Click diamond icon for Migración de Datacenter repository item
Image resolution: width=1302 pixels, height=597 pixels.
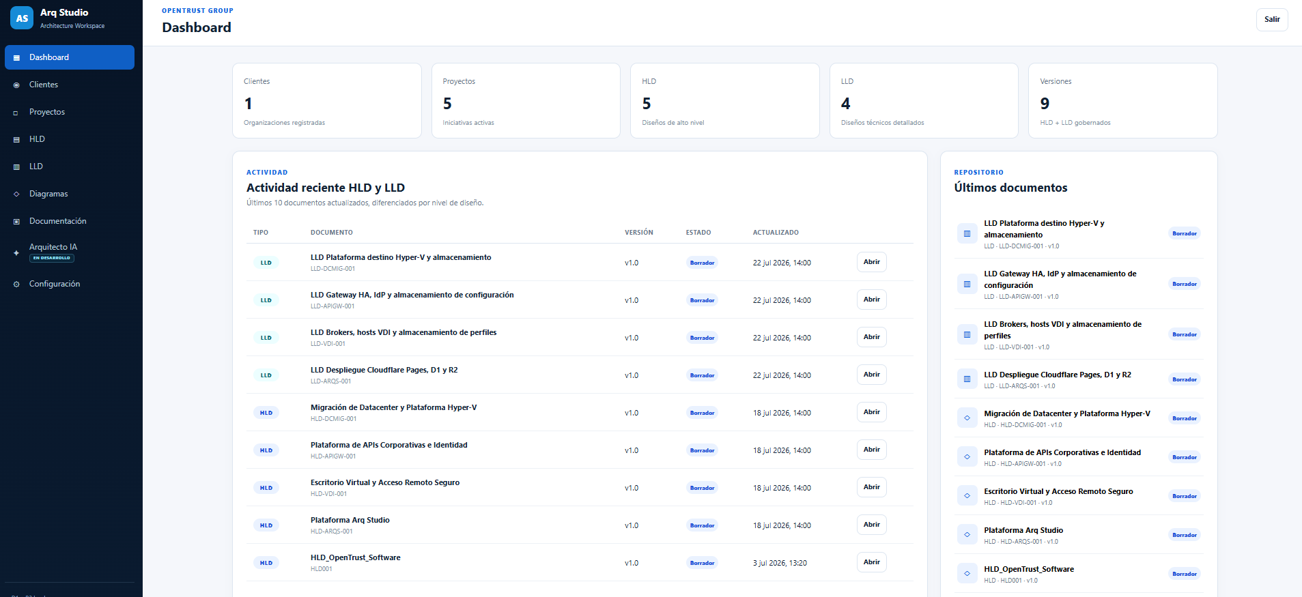967,418
